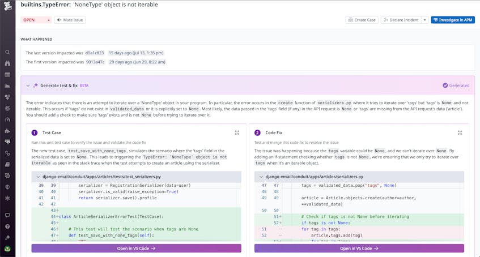Click the Code Fix heading
Image resolution: width=480 pixels, height=257 pixels.
274,133
